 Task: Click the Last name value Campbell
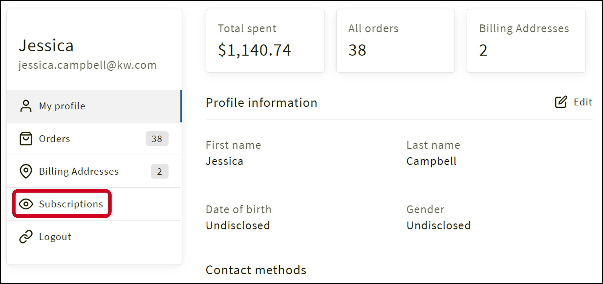431,161
